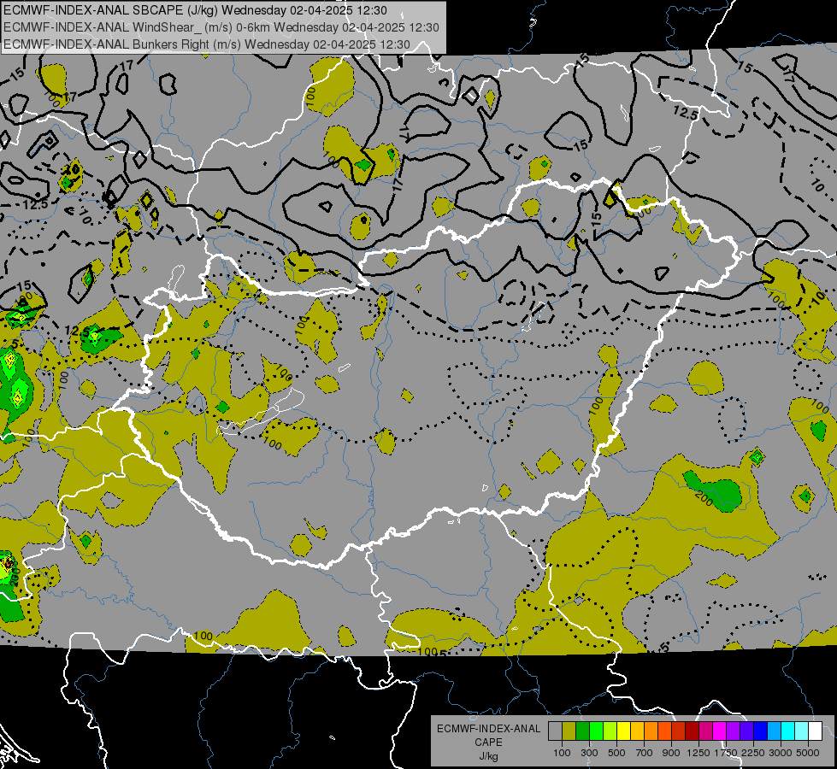Click the olive swatch in CAPE legend
Image resolution: width=837 pixels, height=769 pixels.
(x=569, y=731)
